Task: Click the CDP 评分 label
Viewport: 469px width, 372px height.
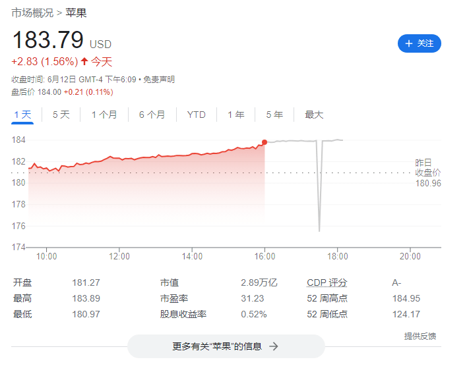Action: click(x=327, y=282)
